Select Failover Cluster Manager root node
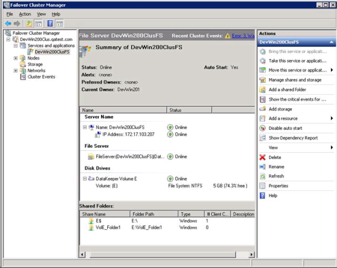The width and height of the screenshot is (337, 268). click(x=36, y=33)
